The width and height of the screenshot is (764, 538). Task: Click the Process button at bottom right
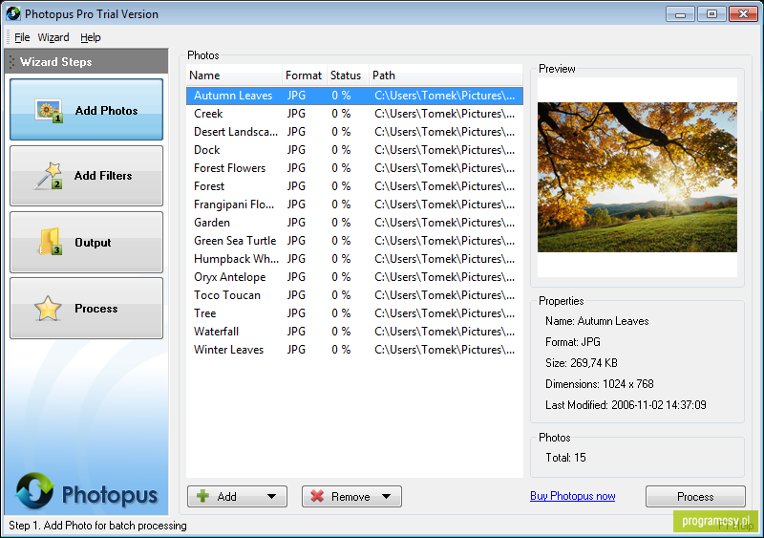695,497
